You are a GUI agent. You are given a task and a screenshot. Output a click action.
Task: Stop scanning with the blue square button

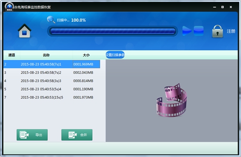tap(198, 31)
